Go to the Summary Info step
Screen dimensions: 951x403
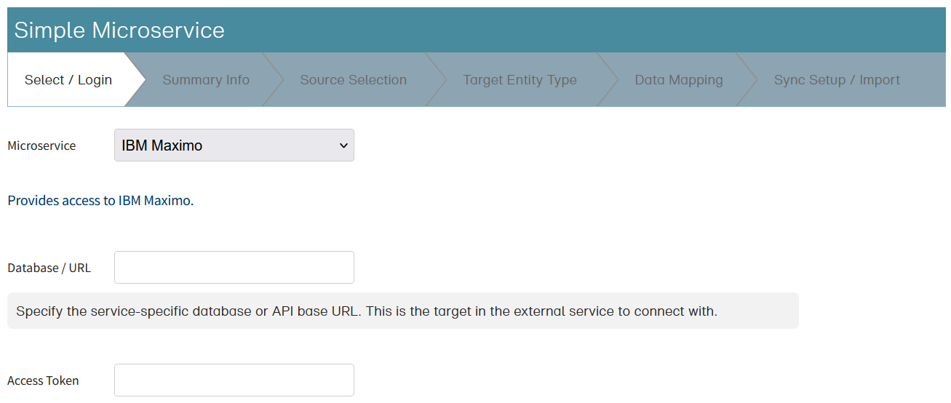tap(206, 80)
